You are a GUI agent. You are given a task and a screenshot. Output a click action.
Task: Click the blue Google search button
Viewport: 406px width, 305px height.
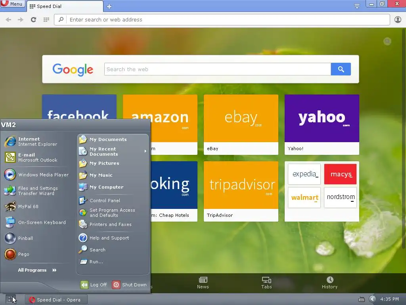pyautogui.click(x=341, y=69)
